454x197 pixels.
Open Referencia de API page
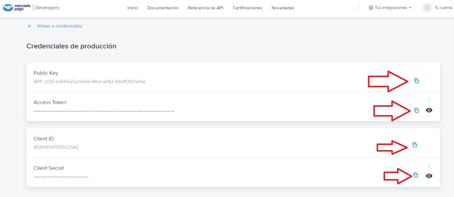[205, 8]
